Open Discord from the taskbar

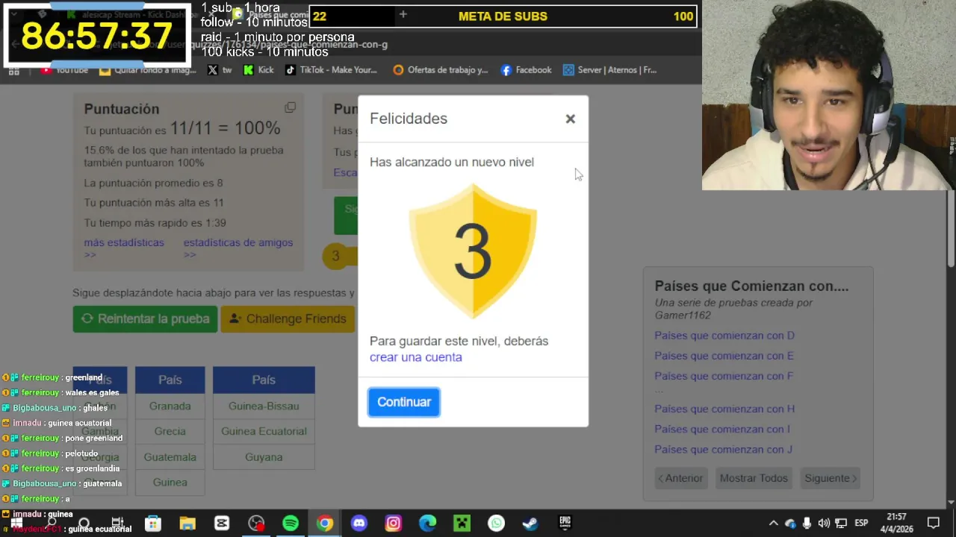point(359,524)
